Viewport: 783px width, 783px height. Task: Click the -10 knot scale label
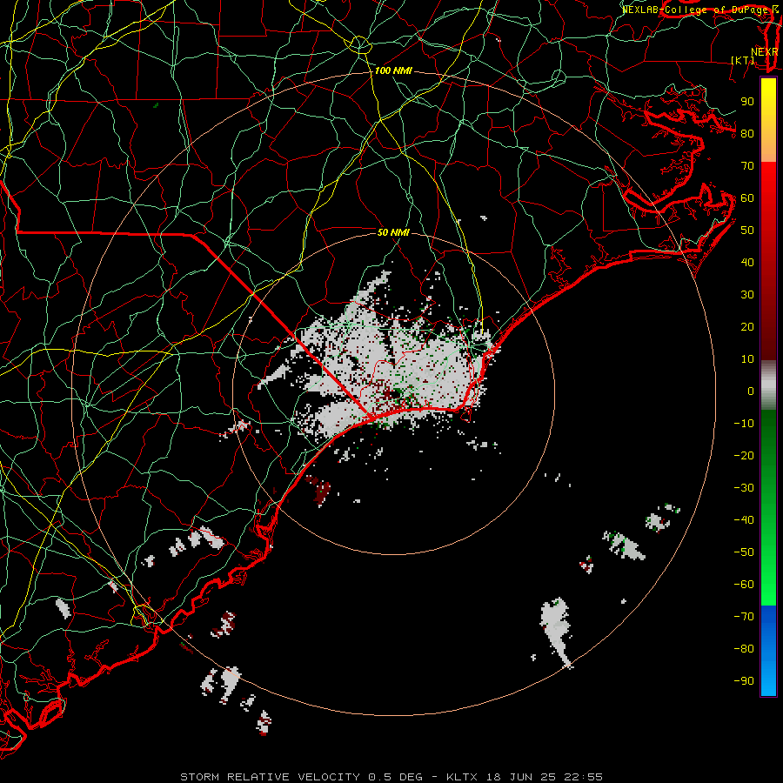click(x=744, y=424)
